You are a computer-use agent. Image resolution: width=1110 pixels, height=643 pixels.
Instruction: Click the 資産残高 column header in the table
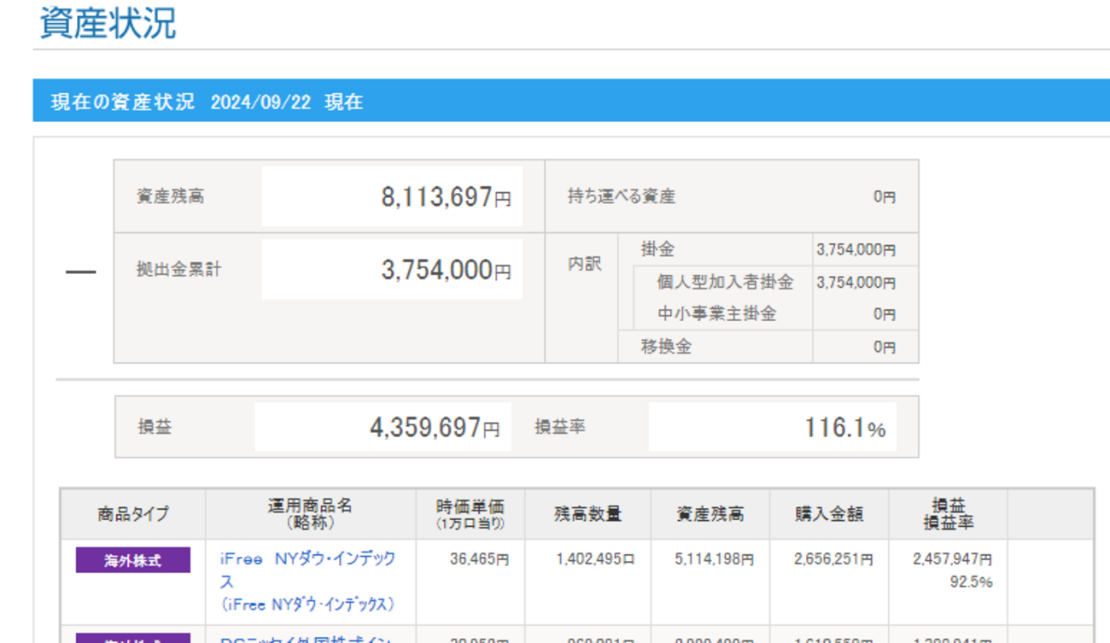710,514
